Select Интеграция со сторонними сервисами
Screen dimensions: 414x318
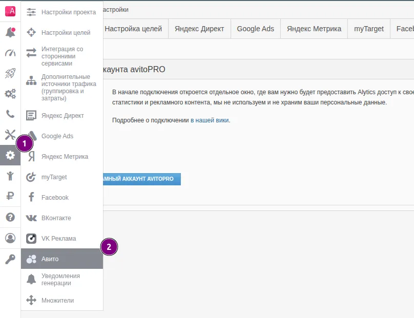coord(62,56)
